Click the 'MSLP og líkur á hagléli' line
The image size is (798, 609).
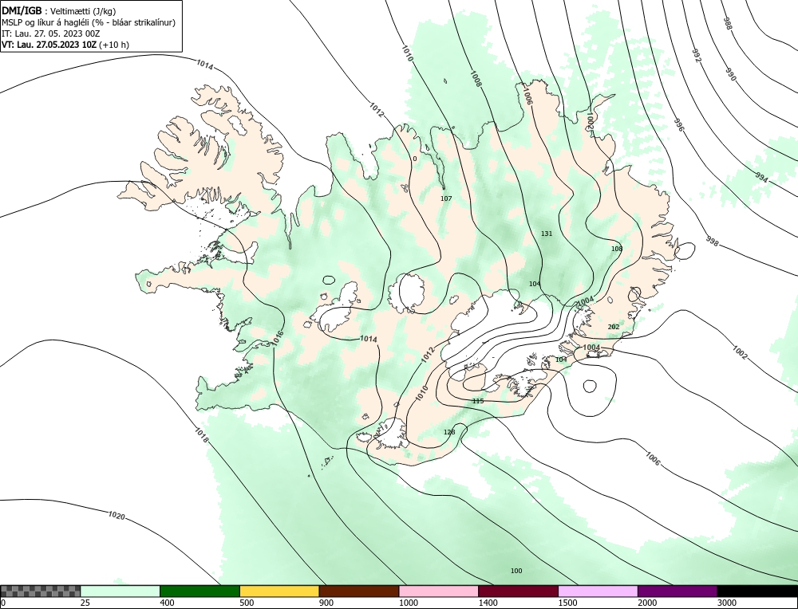(89, 22)
